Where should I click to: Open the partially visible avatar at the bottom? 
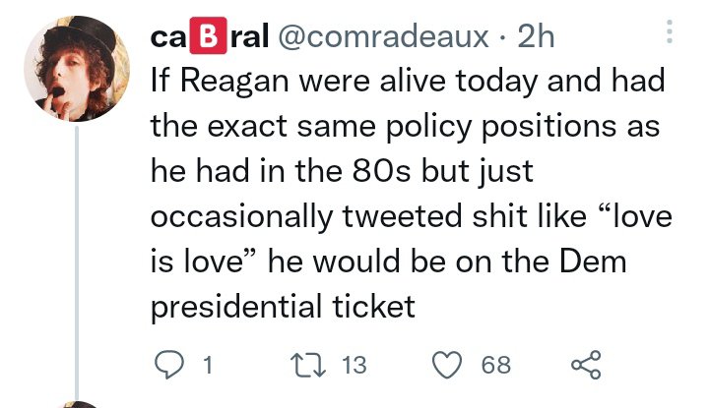pos(77,404)
